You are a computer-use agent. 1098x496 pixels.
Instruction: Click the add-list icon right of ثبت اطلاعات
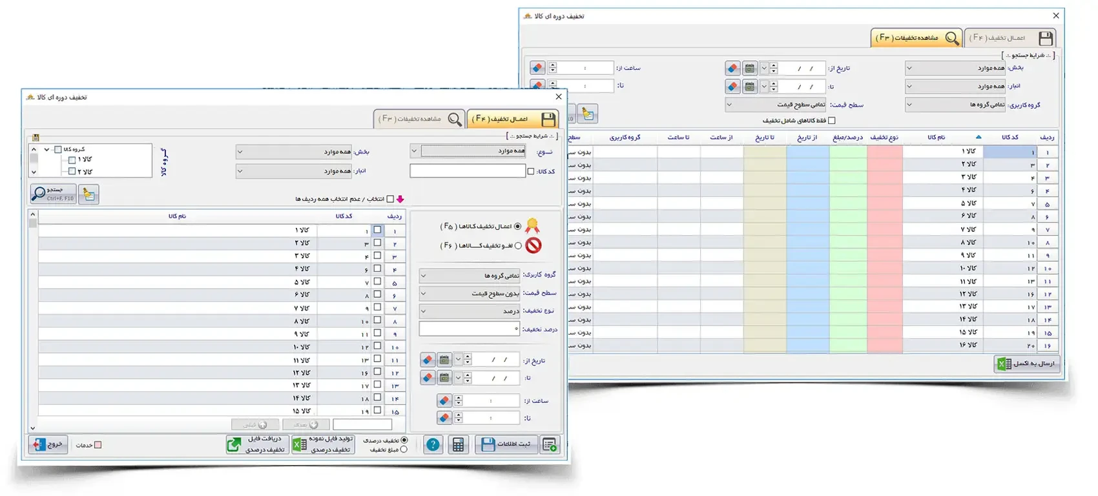point(550,444)
